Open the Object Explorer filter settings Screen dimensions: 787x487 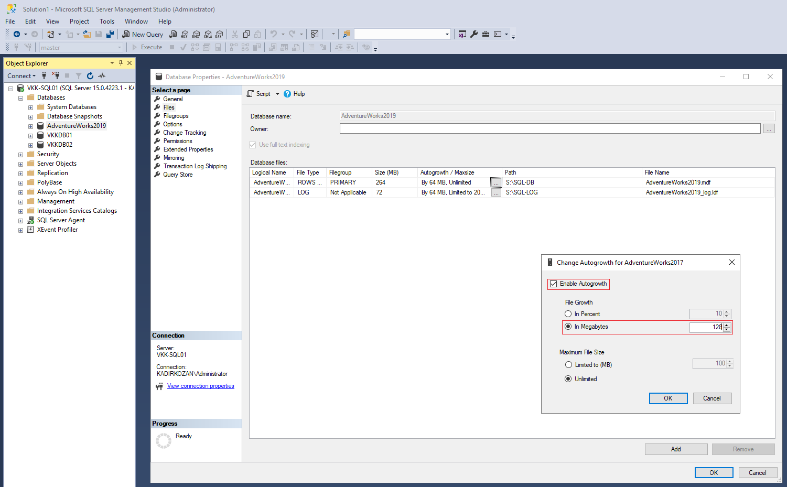coord(79,75)
